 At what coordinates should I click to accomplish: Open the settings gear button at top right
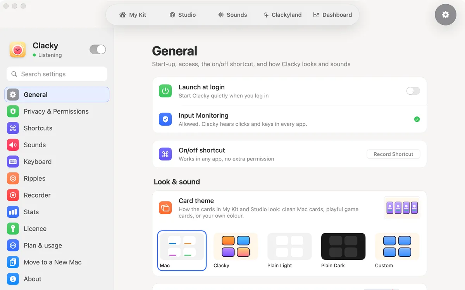(445, 15)
